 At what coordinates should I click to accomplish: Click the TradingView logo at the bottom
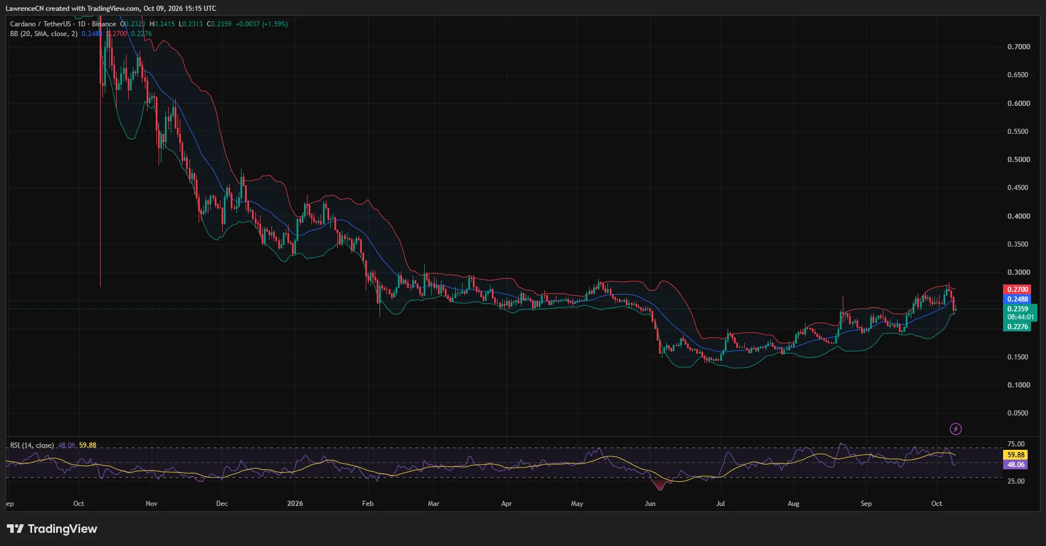(52, 529)
